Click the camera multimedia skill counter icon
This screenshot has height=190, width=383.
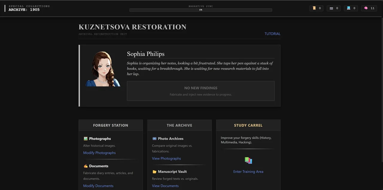(331, 8)
